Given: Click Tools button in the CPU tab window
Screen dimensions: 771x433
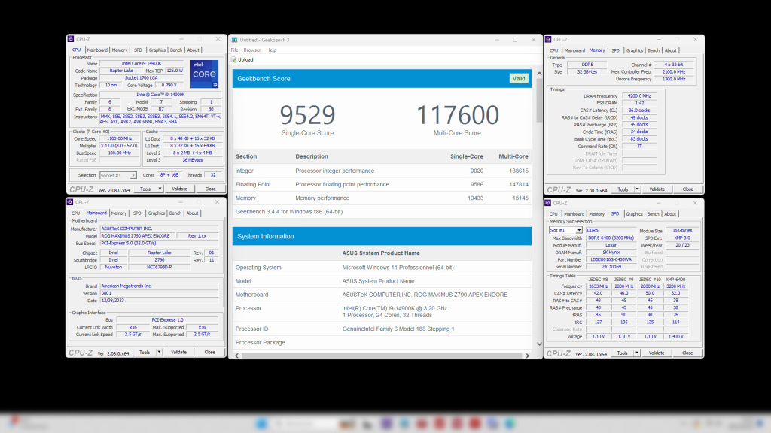Looking at the screenshot, I should tap(145, 189).
